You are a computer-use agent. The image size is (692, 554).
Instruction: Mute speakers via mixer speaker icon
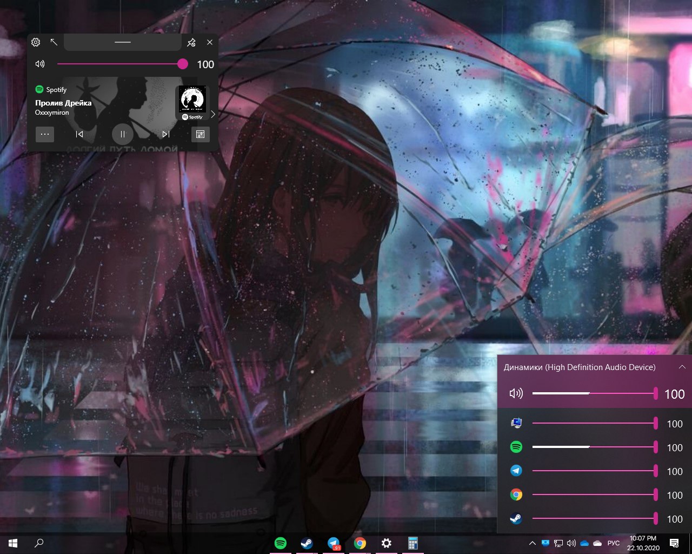[516, 393]
